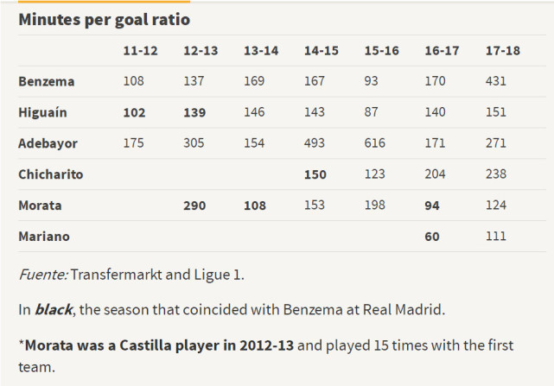
Task: Select Adebayor's 616 value in 15-16
Action: (376, 143)
